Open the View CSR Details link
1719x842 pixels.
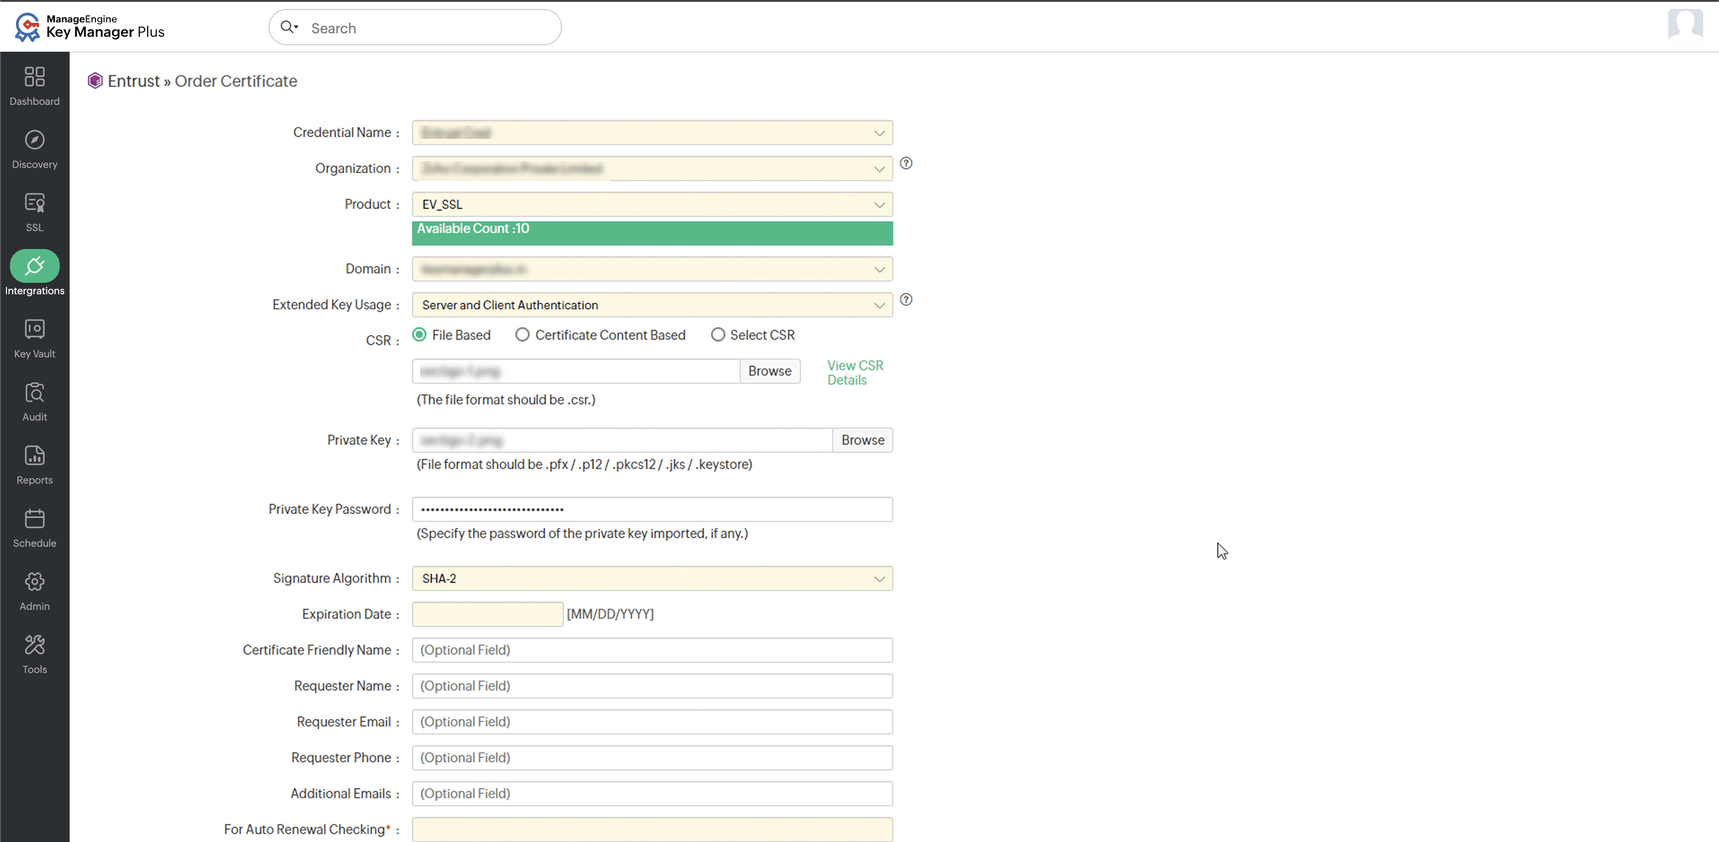pos(855,373)
